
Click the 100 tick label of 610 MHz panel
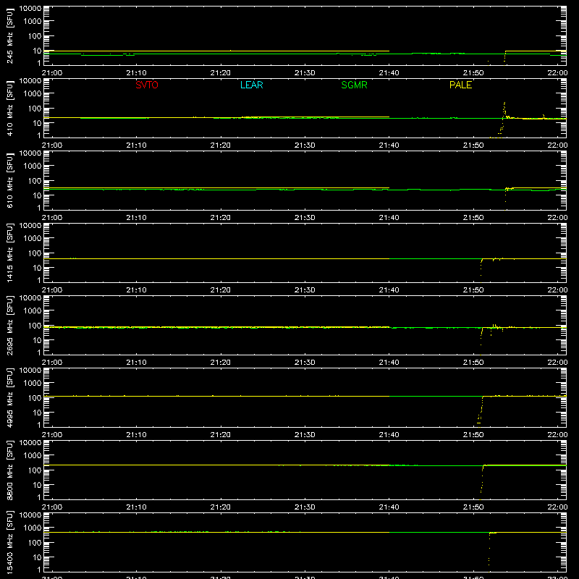tap(35, 181)
